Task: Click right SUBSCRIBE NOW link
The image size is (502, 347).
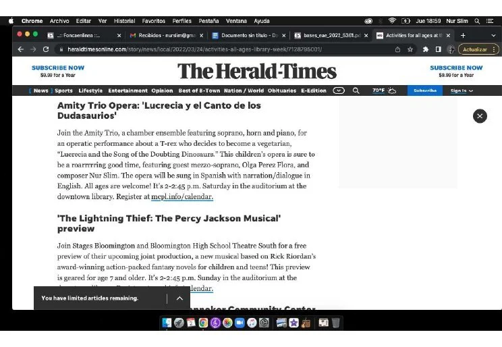Action: 456,68
